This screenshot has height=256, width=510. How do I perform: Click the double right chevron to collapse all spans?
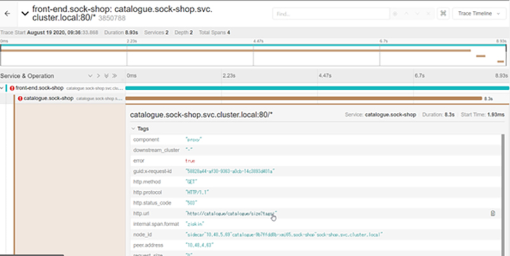(x=114, y=75)
